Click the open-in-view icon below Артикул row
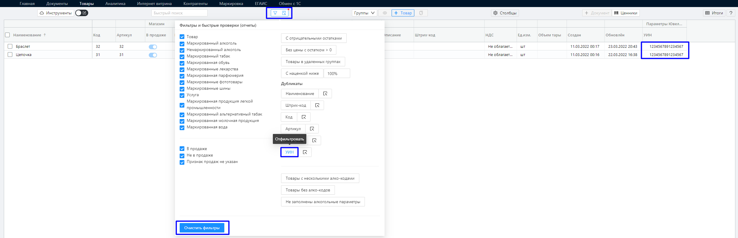 click(x=314, y=140)
